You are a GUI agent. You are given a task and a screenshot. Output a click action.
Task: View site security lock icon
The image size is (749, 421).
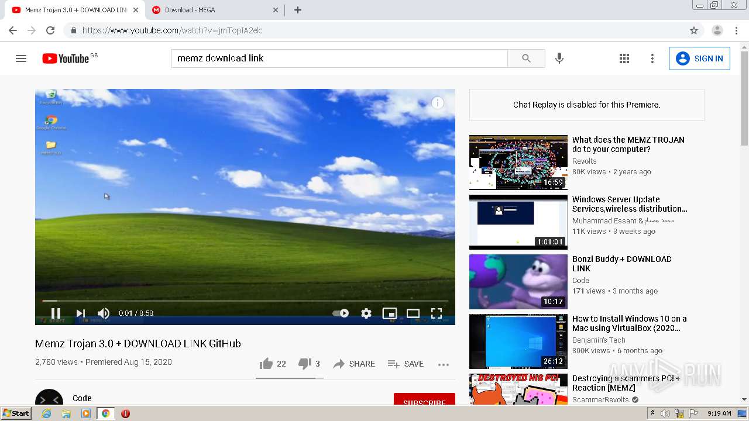pos(73,30)
